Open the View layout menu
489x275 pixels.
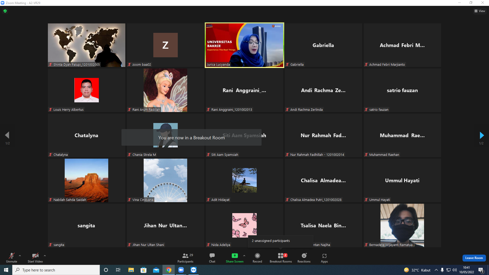click(480, 11)
